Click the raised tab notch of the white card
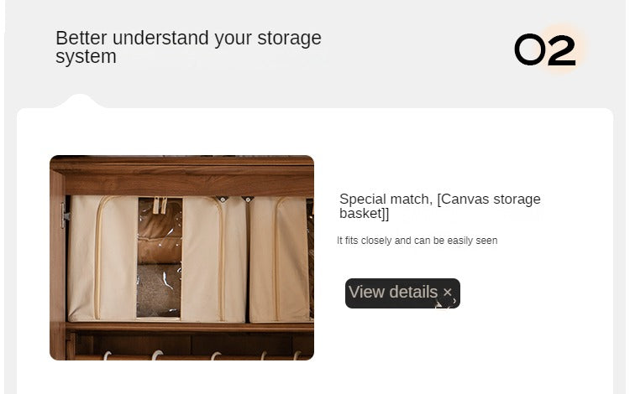 click(80, 102)
